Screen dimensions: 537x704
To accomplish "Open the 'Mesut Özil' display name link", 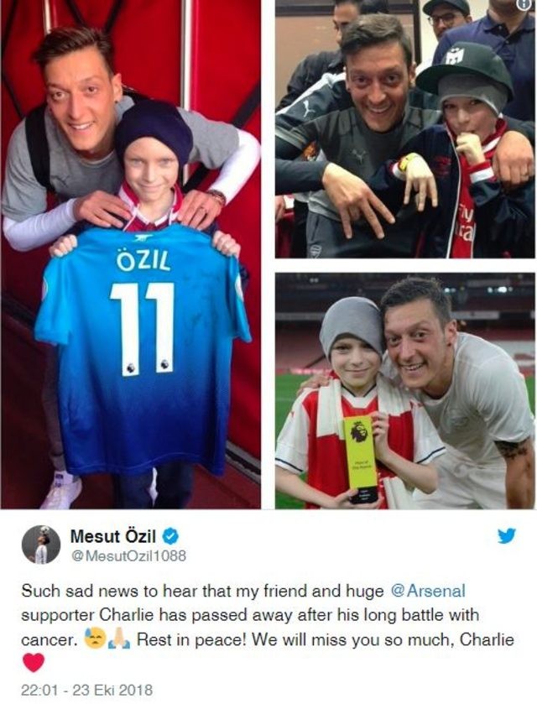I will coord(113,536).
